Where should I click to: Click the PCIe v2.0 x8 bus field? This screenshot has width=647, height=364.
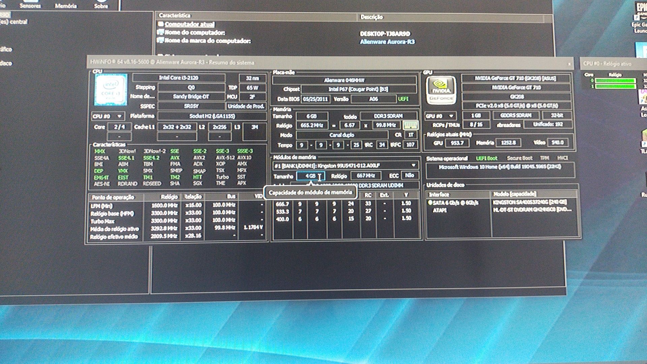pyautogui.click(x=517, y=106)
